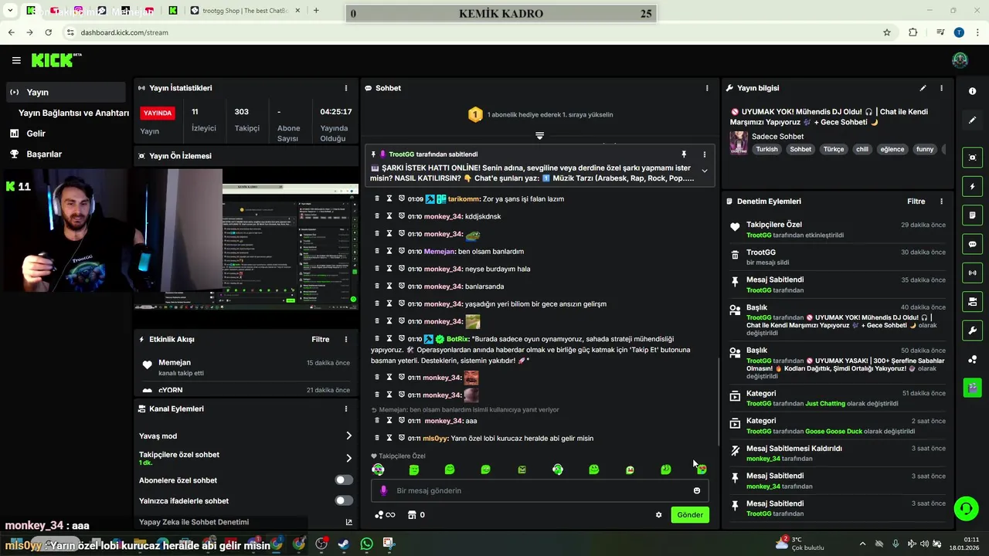Click the browser extensions puzzle icon
This screenshot has height=556, width=989.
point(913,32)
